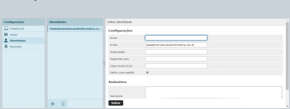Click the Organização text field
Screen dimensions: 290x109
[176, 52]
